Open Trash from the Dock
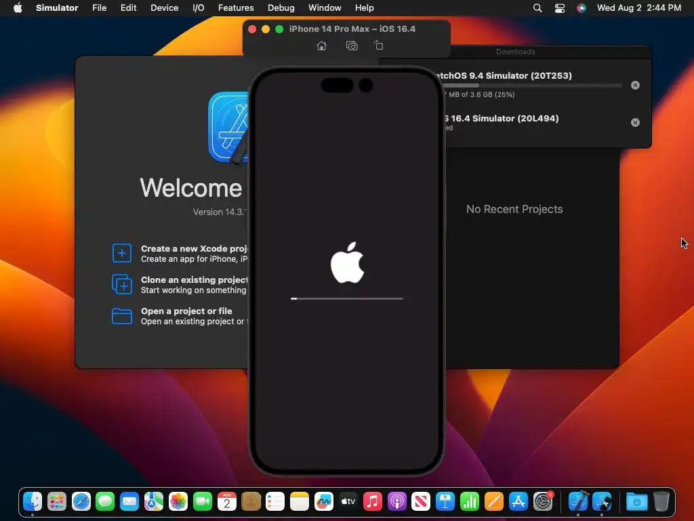This screenshot has height=521, width=694. [x=661, y=501]
